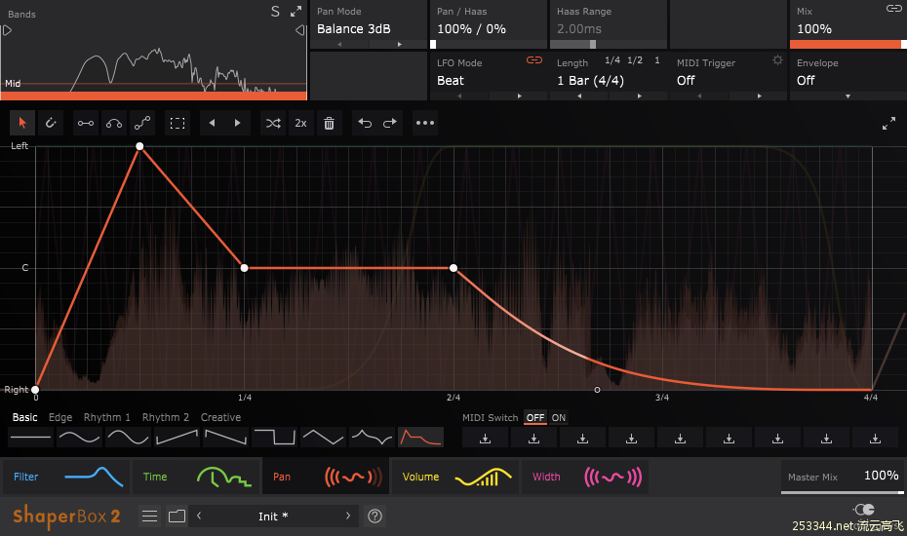
Task: Shift the wave right with arrow
Action: pos(237,123)
